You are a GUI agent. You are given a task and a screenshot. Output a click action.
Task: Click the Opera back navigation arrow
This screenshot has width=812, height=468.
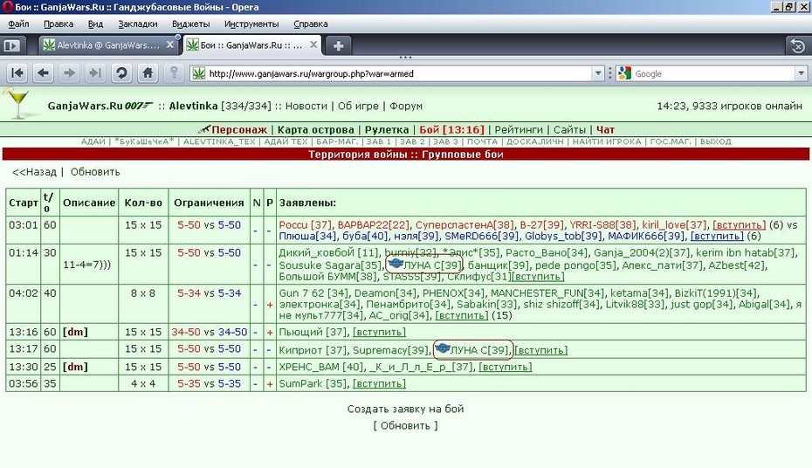(x=44, y=73)
